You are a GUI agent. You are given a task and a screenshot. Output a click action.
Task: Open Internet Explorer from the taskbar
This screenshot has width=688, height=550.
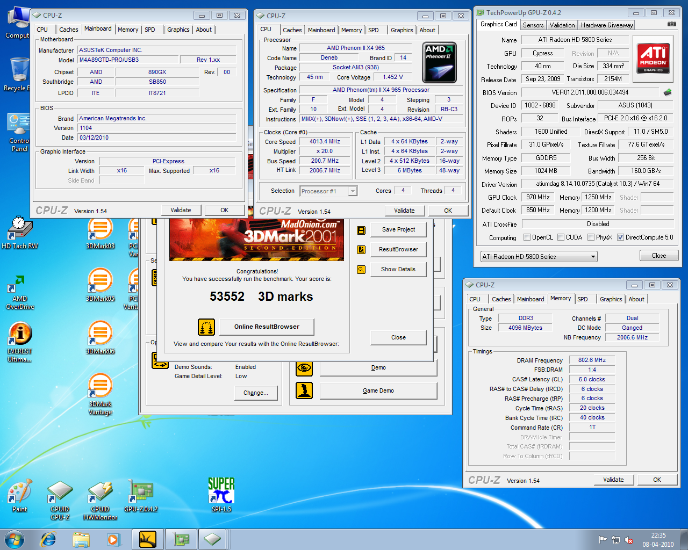click(x=48, y=539)
